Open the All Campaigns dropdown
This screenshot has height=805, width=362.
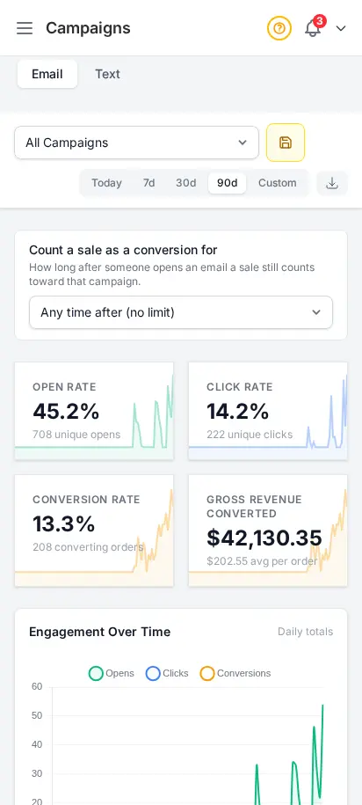tap(136, 143)
